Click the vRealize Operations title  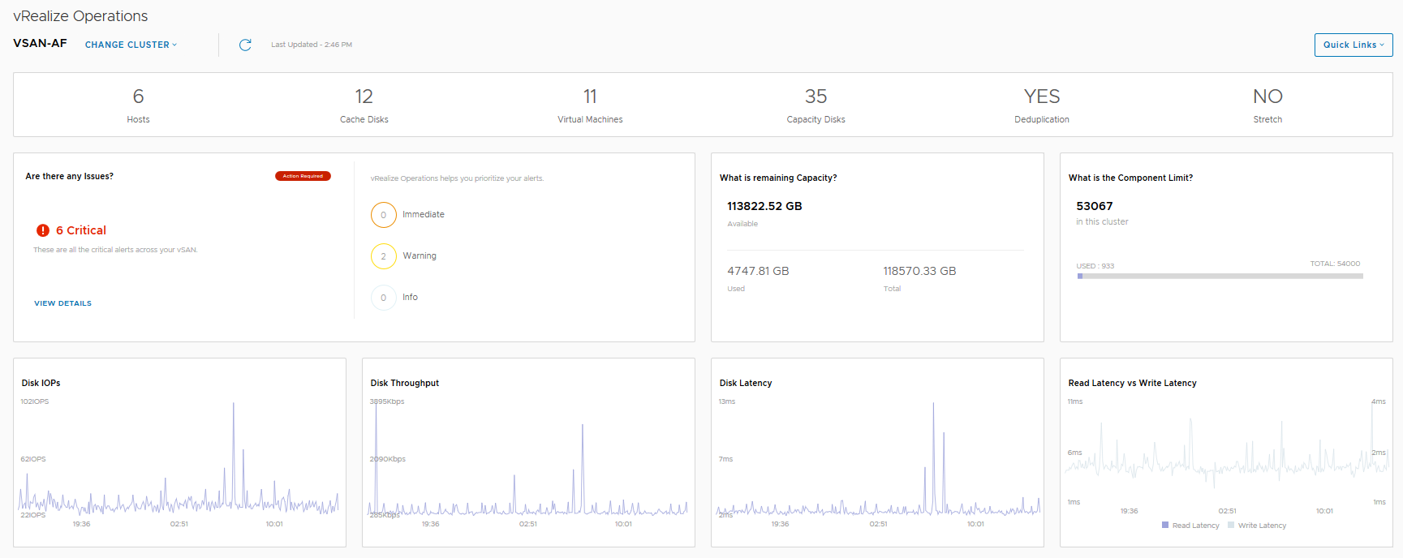coord(80,16)
